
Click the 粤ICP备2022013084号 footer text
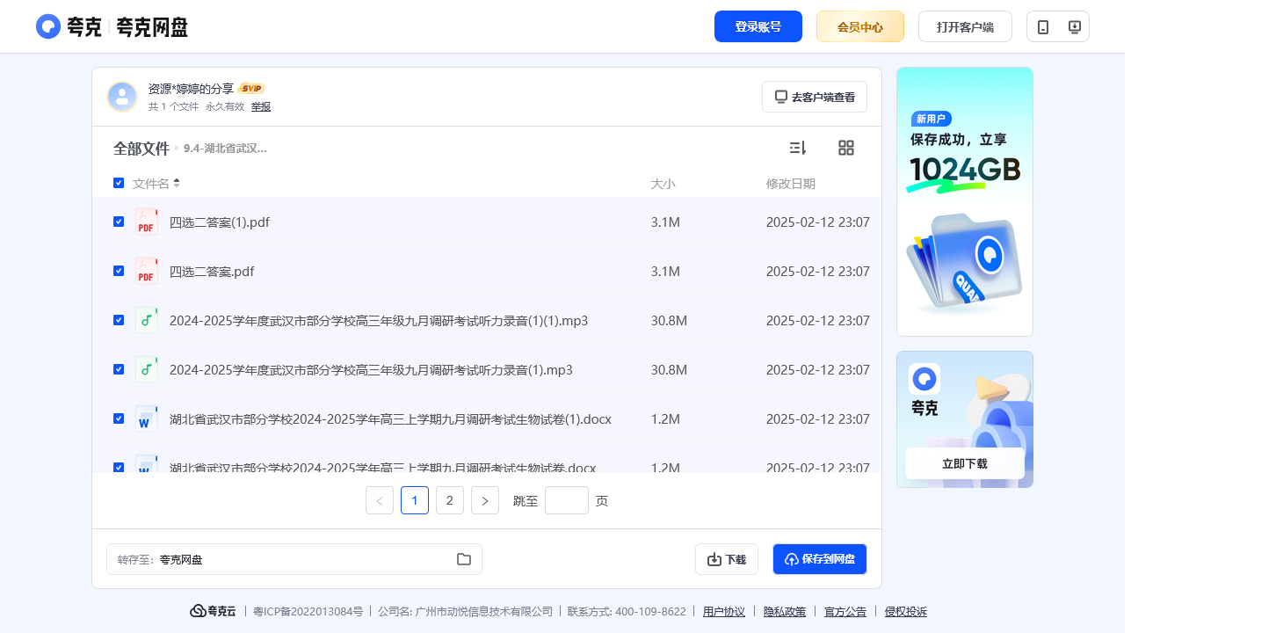tap(308, 611)
